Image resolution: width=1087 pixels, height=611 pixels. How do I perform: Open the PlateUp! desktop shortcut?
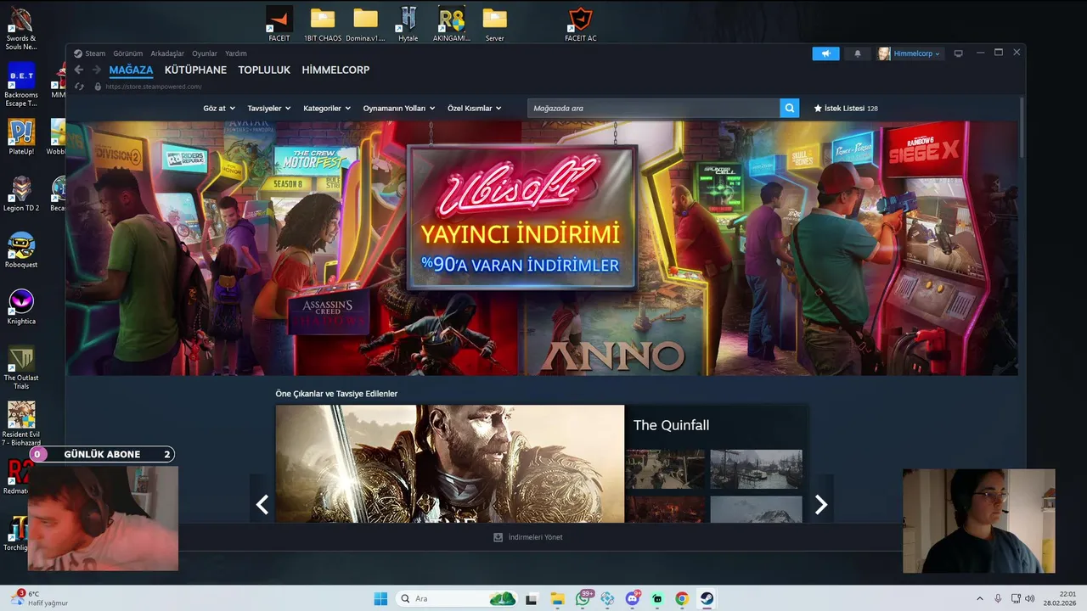(x=21, y=137)
